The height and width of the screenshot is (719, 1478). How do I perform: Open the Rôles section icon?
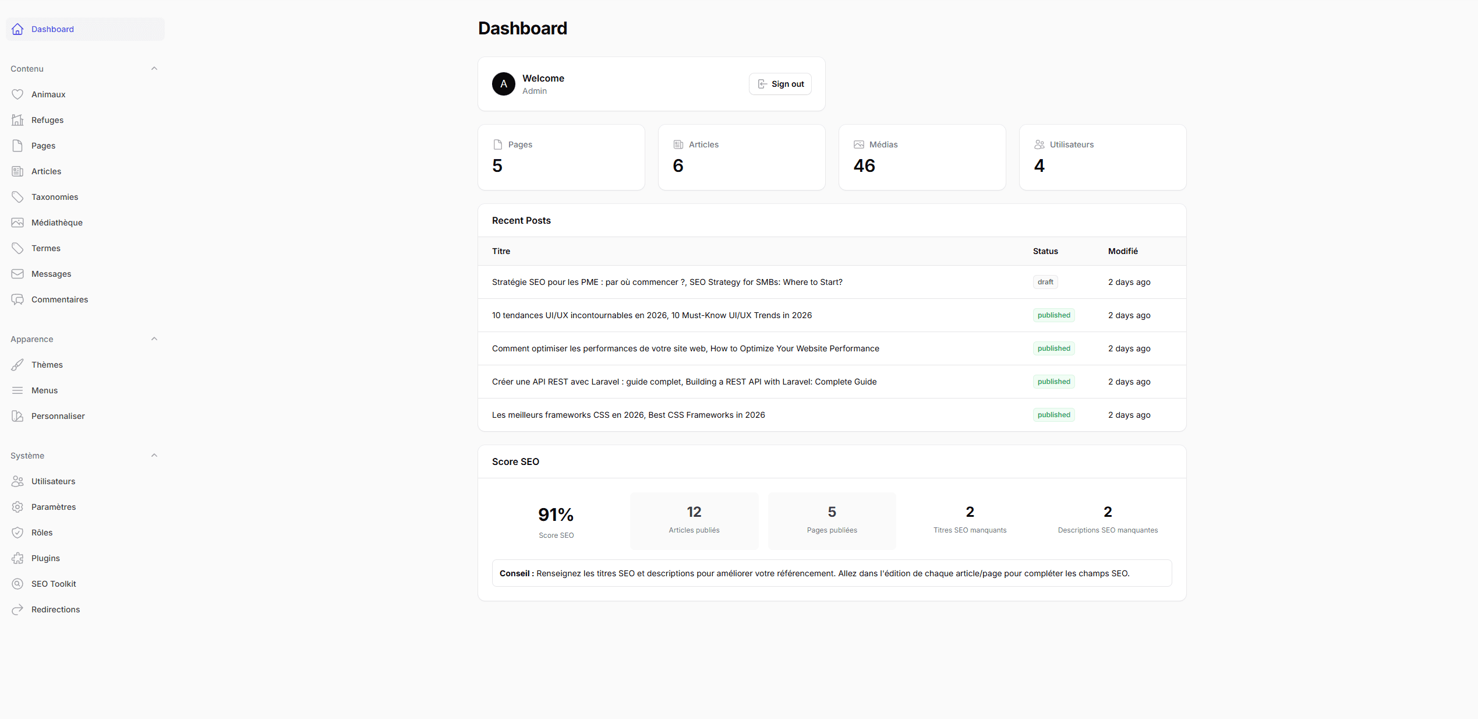tap(18, 532)
